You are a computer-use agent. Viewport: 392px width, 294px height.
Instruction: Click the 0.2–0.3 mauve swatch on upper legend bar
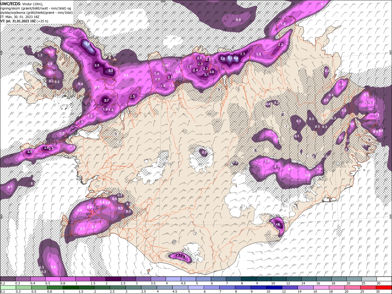[x=8, y=279]
